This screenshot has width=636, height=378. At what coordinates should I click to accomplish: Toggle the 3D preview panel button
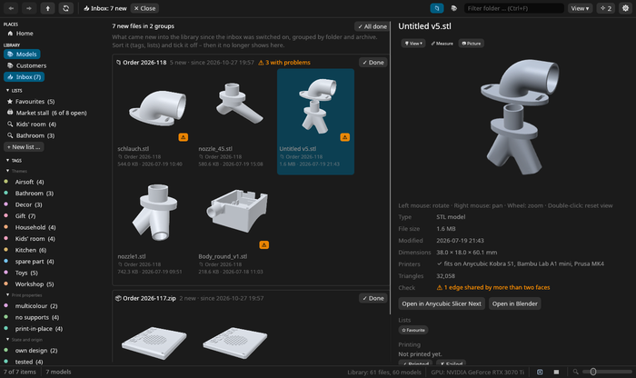coord(437,8)
